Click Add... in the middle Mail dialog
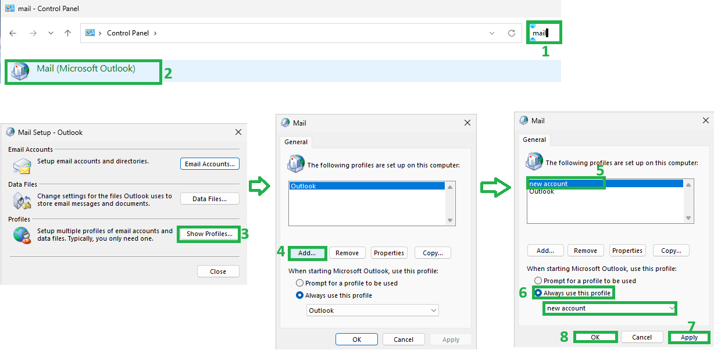714x350 pixels. click(307, 253)
